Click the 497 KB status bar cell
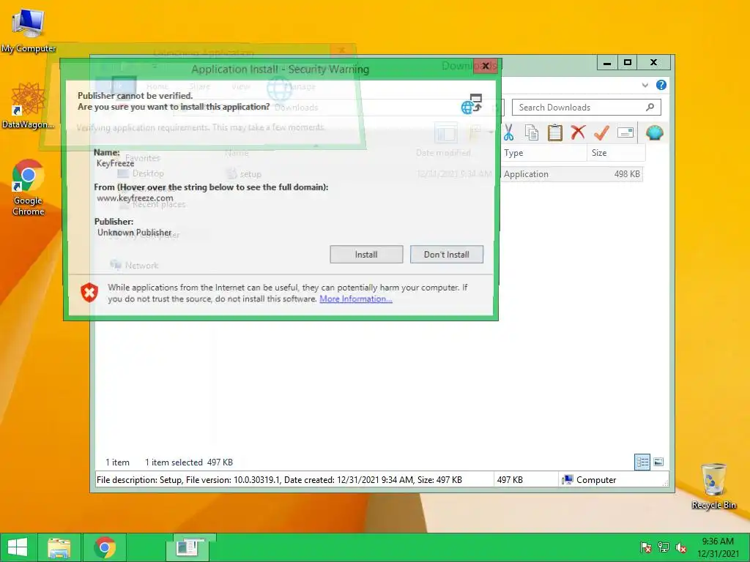Screen dimensions: 750x562 pyautogui.click(x=510, y=480)
